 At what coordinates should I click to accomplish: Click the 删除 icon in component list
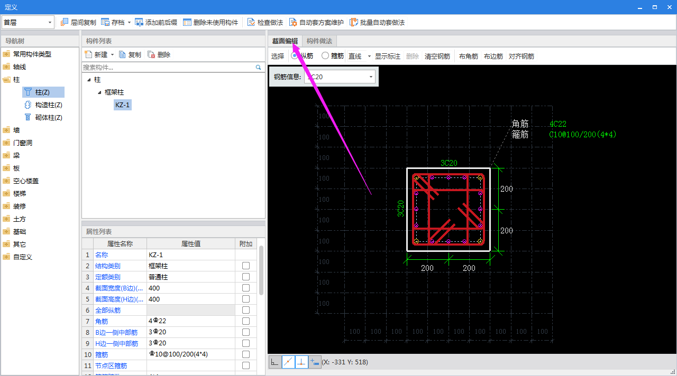pyautogui.click(x=151, y=54)
